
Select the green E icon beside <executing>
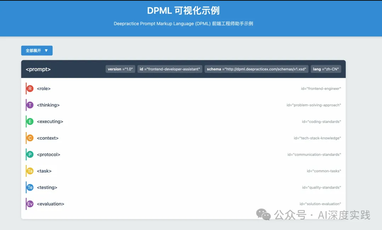[x=30, y=121]
